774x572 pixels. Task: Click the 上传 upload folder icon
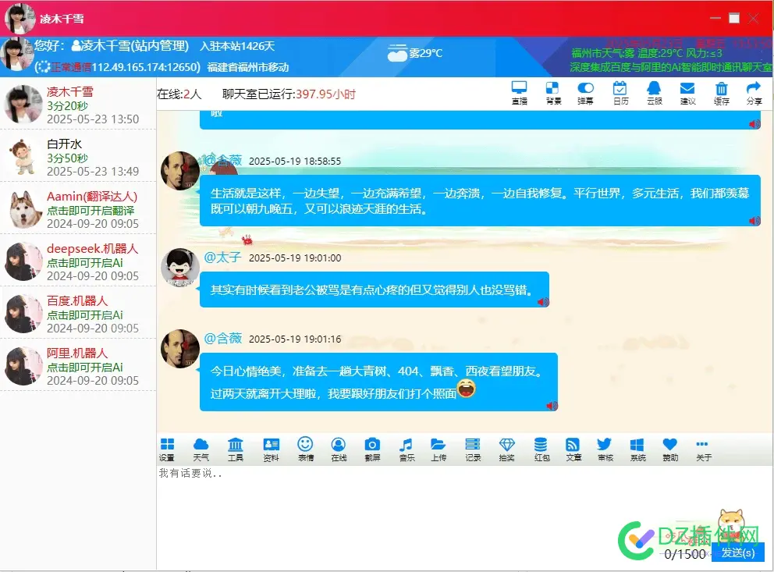click(x=438, y=449)
